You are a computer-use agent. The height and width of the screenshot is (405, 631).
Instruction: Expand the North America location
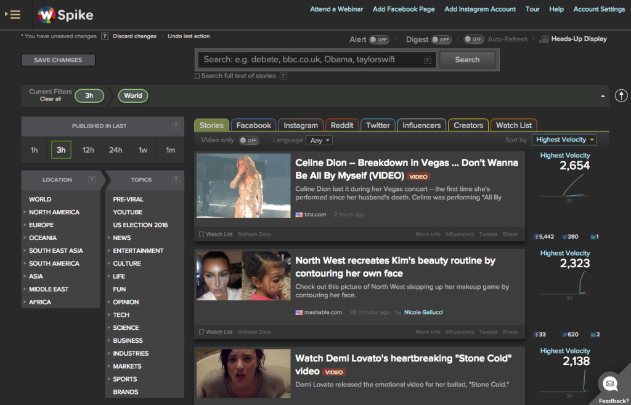(25, 212)
